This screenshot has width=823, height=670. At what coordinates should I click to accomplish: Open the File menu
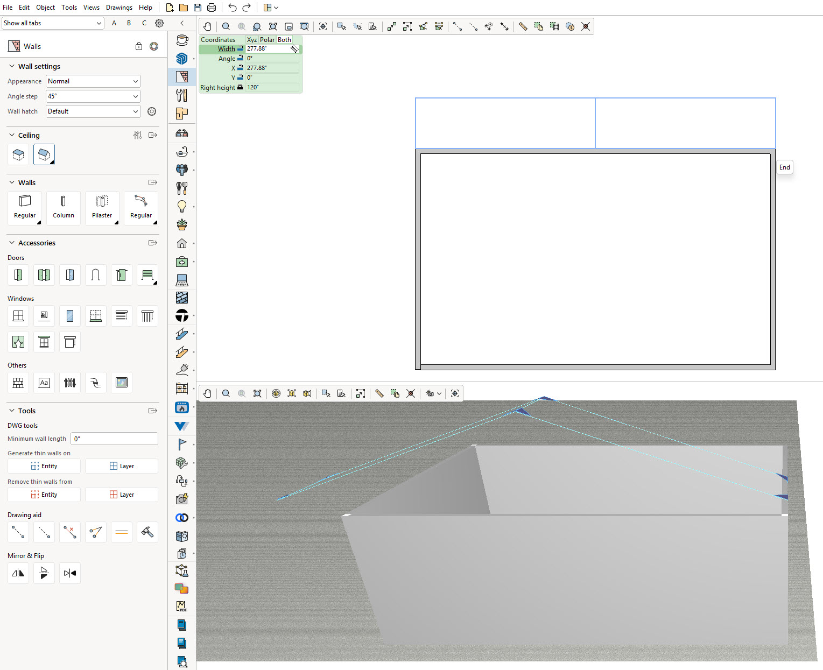click(x=8, y=8)
